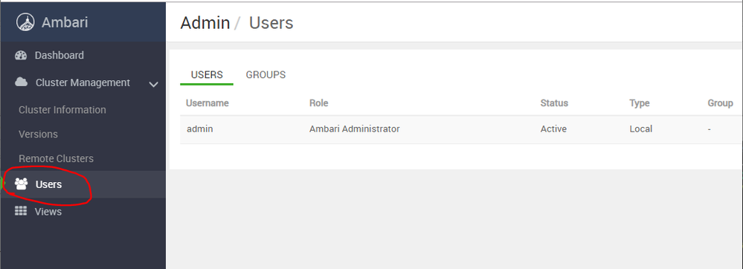Click the Local type cell

(x=640, y=129)
